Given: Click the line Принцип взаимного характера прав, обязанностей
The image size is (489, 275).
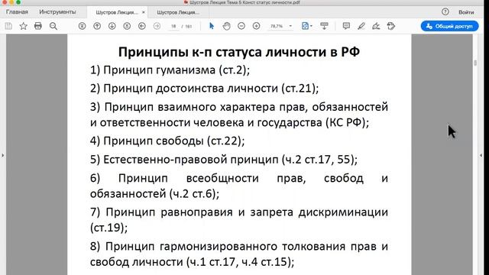Looking at the screenshot, I should point(239,107).
